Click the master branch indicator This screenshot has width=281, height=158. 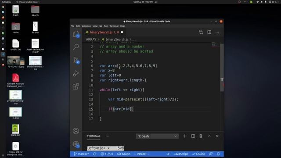81,154
